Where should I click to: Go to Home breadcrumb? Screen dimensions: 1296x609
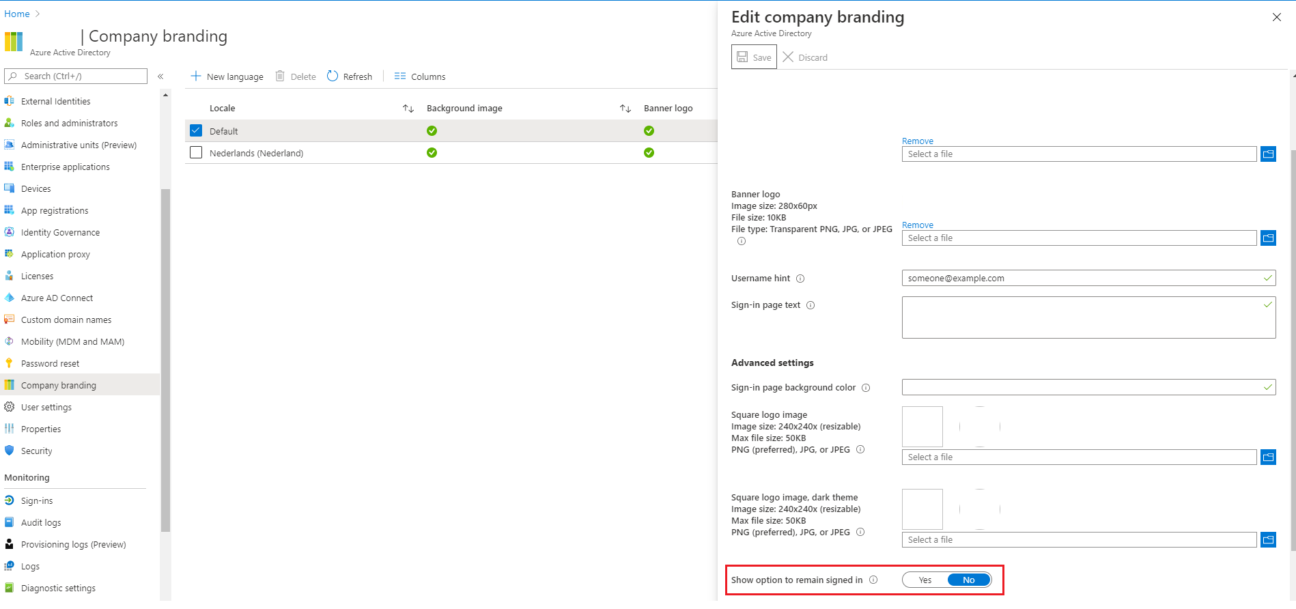point(17,14)
